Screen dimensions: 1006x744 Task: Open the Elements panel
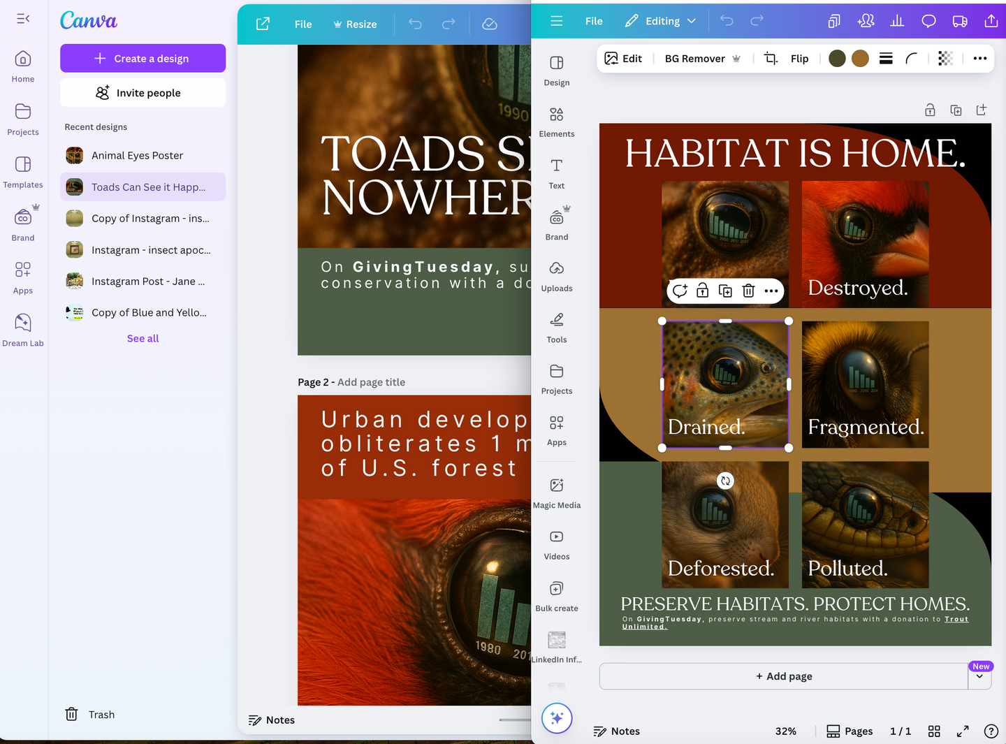tap(556, 122)
